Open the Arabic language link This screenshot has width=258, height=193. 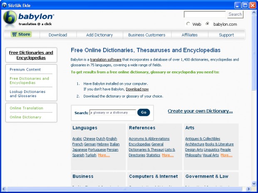pos(77,139)
